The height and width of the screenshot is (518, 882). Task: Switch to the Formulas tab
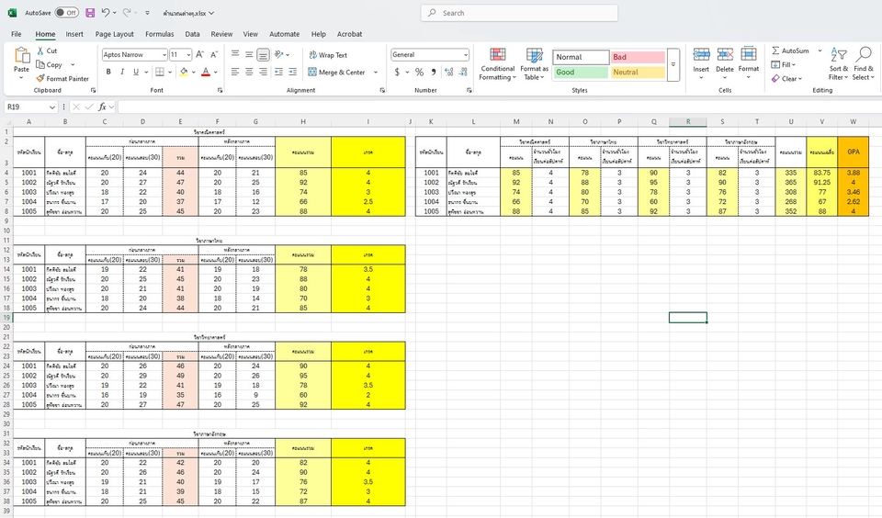[159, 34]
